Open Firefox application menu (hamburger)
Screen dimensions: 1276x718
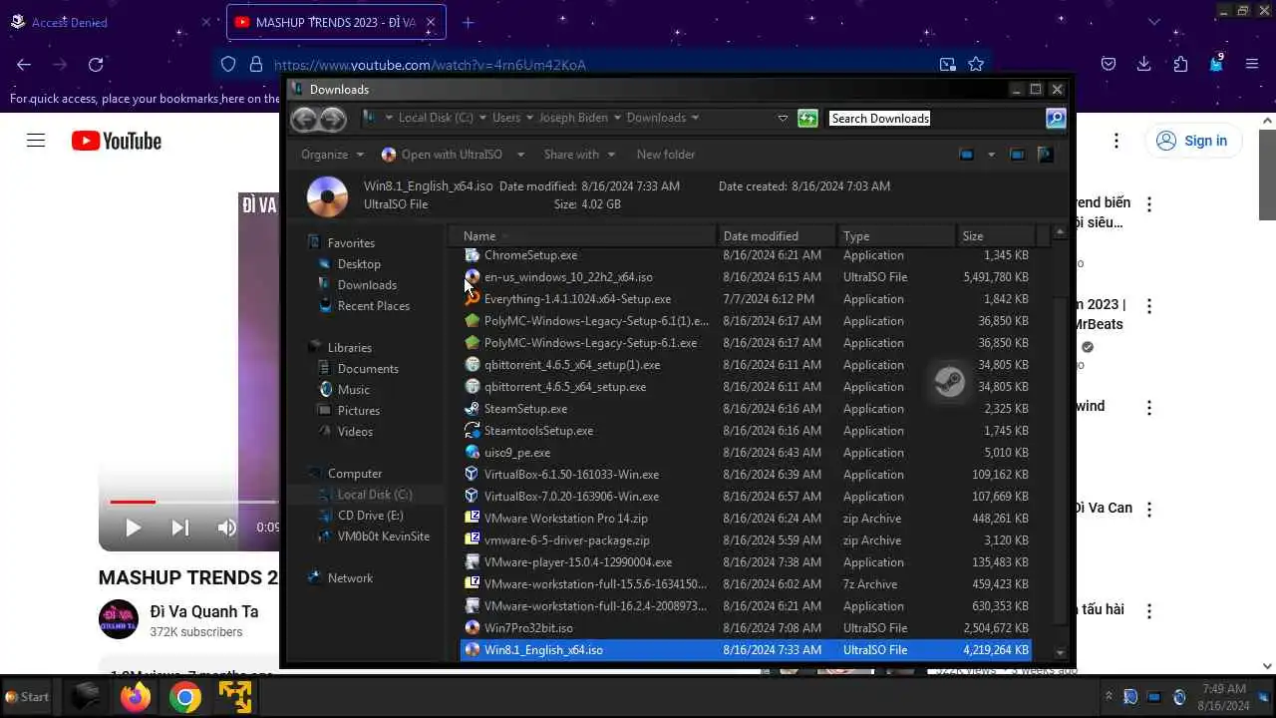point(1252,64)
